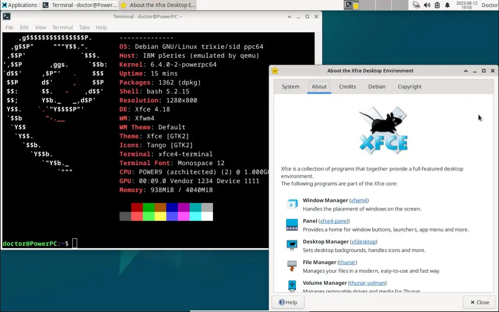Image resolution: width=499 pixels, height=312 pixels.
Task: Click the 'Resolution: 1280x800' line
Action: (158, 100)
